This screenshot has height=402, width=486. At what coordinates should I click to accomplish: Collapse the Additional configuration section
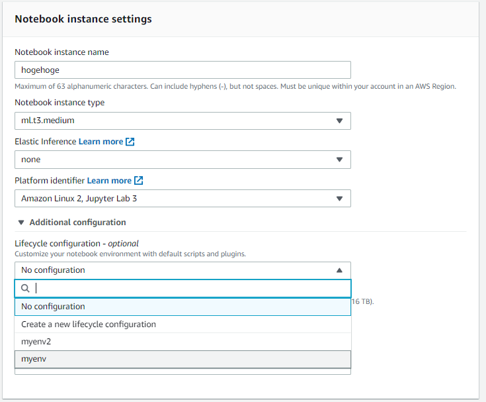click(x=71, y=223)
